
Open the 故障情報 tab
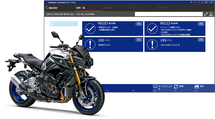(x=116, y=8)
